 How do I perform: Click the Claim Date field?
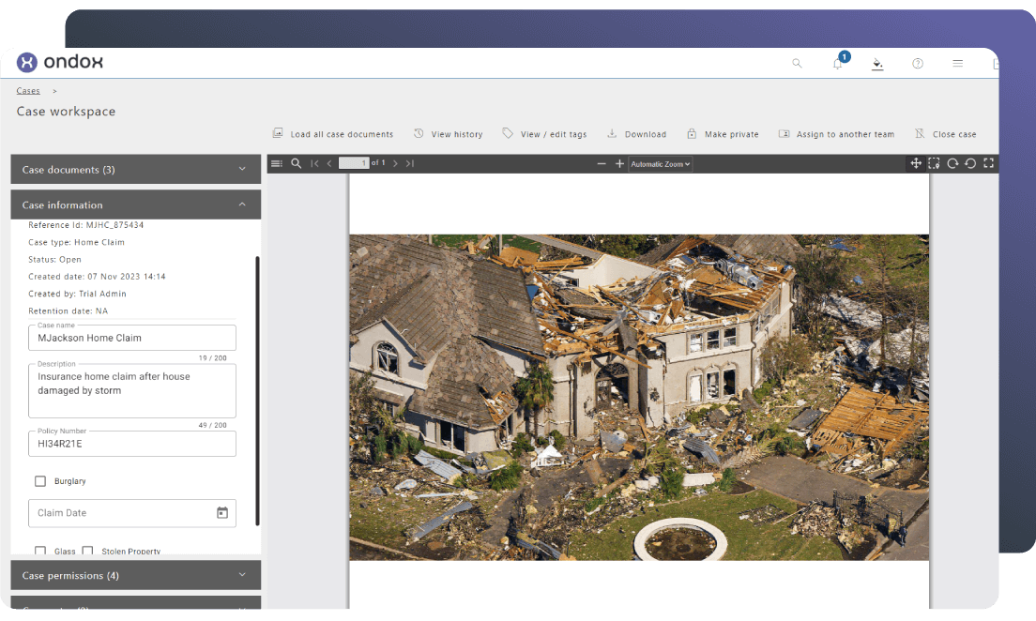132,513
